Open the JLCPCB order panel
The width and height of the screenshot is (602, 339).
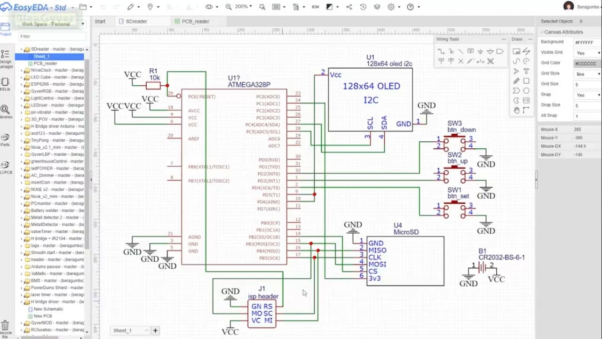[5, 168]
